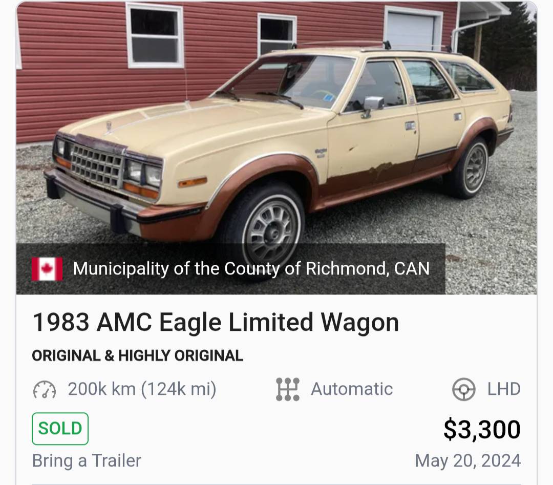Click the Canadian flag icon
The height and width of the screenshot is (485, 553).
click(x=47, y=269)
